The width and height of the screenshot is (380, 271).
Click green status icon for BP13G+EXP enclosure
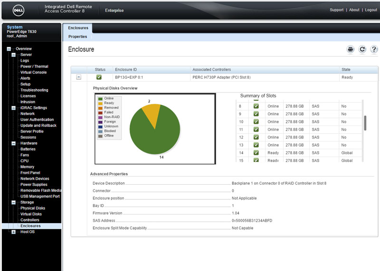coord(99,77)
